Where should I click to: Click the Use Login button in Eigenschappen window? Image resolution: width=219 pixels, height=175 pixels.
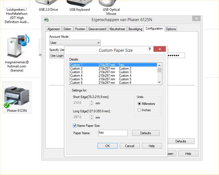tap(57, 56)
